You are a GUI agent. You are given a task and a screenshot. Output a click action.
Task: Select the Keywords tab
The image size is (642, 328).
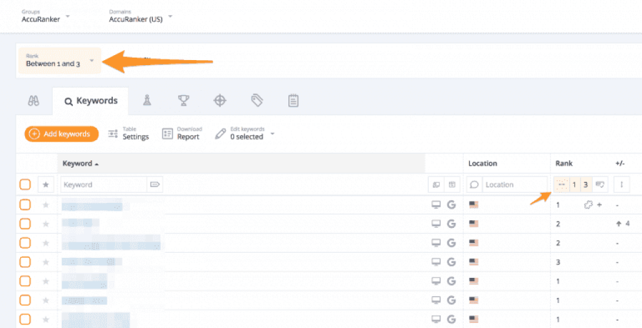[91, 101]
